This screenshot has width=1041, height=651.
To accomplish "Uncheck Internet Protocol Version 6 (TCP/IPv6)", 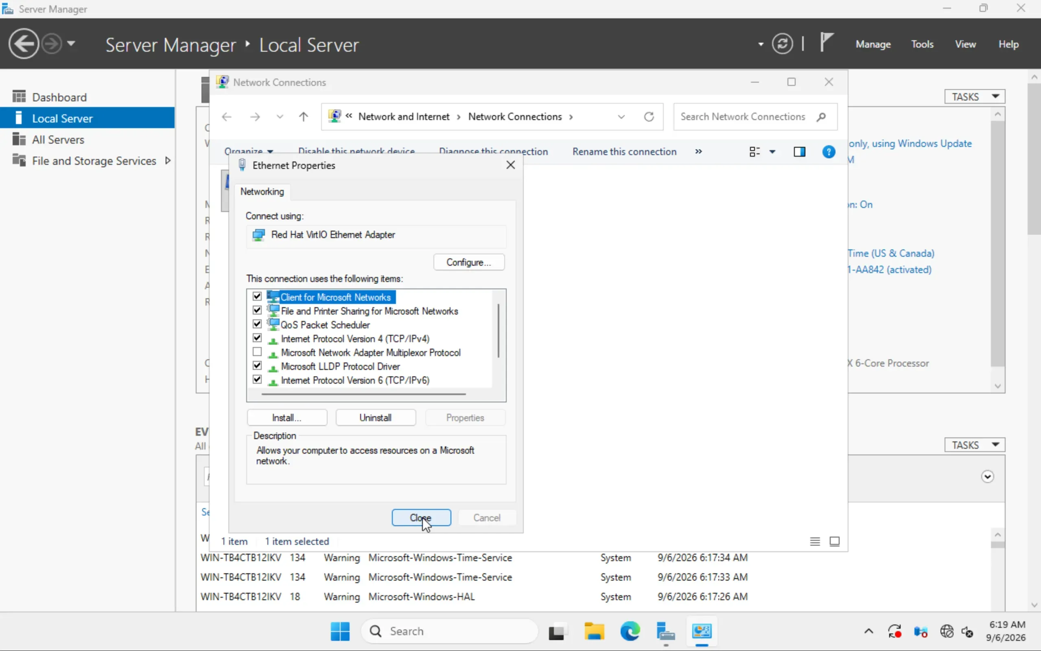I will point(257,379).
